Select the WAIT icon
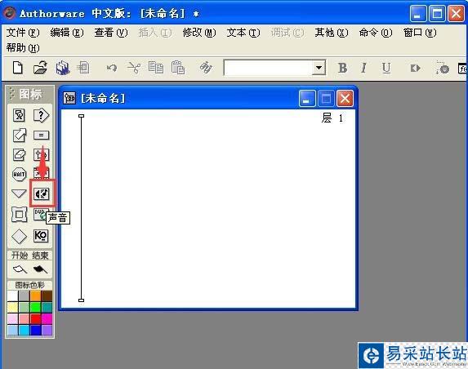Image resolution: width=468 pixels, height=369 pixels. (19, 174)
